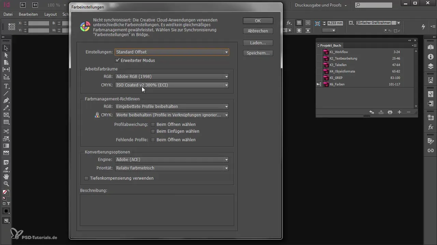Select the Gap tool
The image size is (437, 245).
pos(6,69)
